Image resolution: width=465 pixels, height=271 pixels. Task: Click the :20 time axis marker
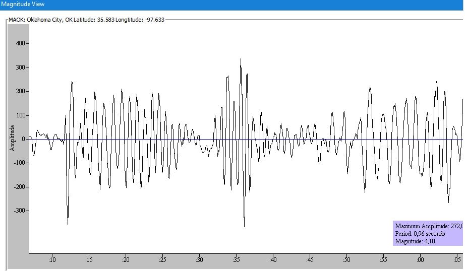(x=126, y=260)
